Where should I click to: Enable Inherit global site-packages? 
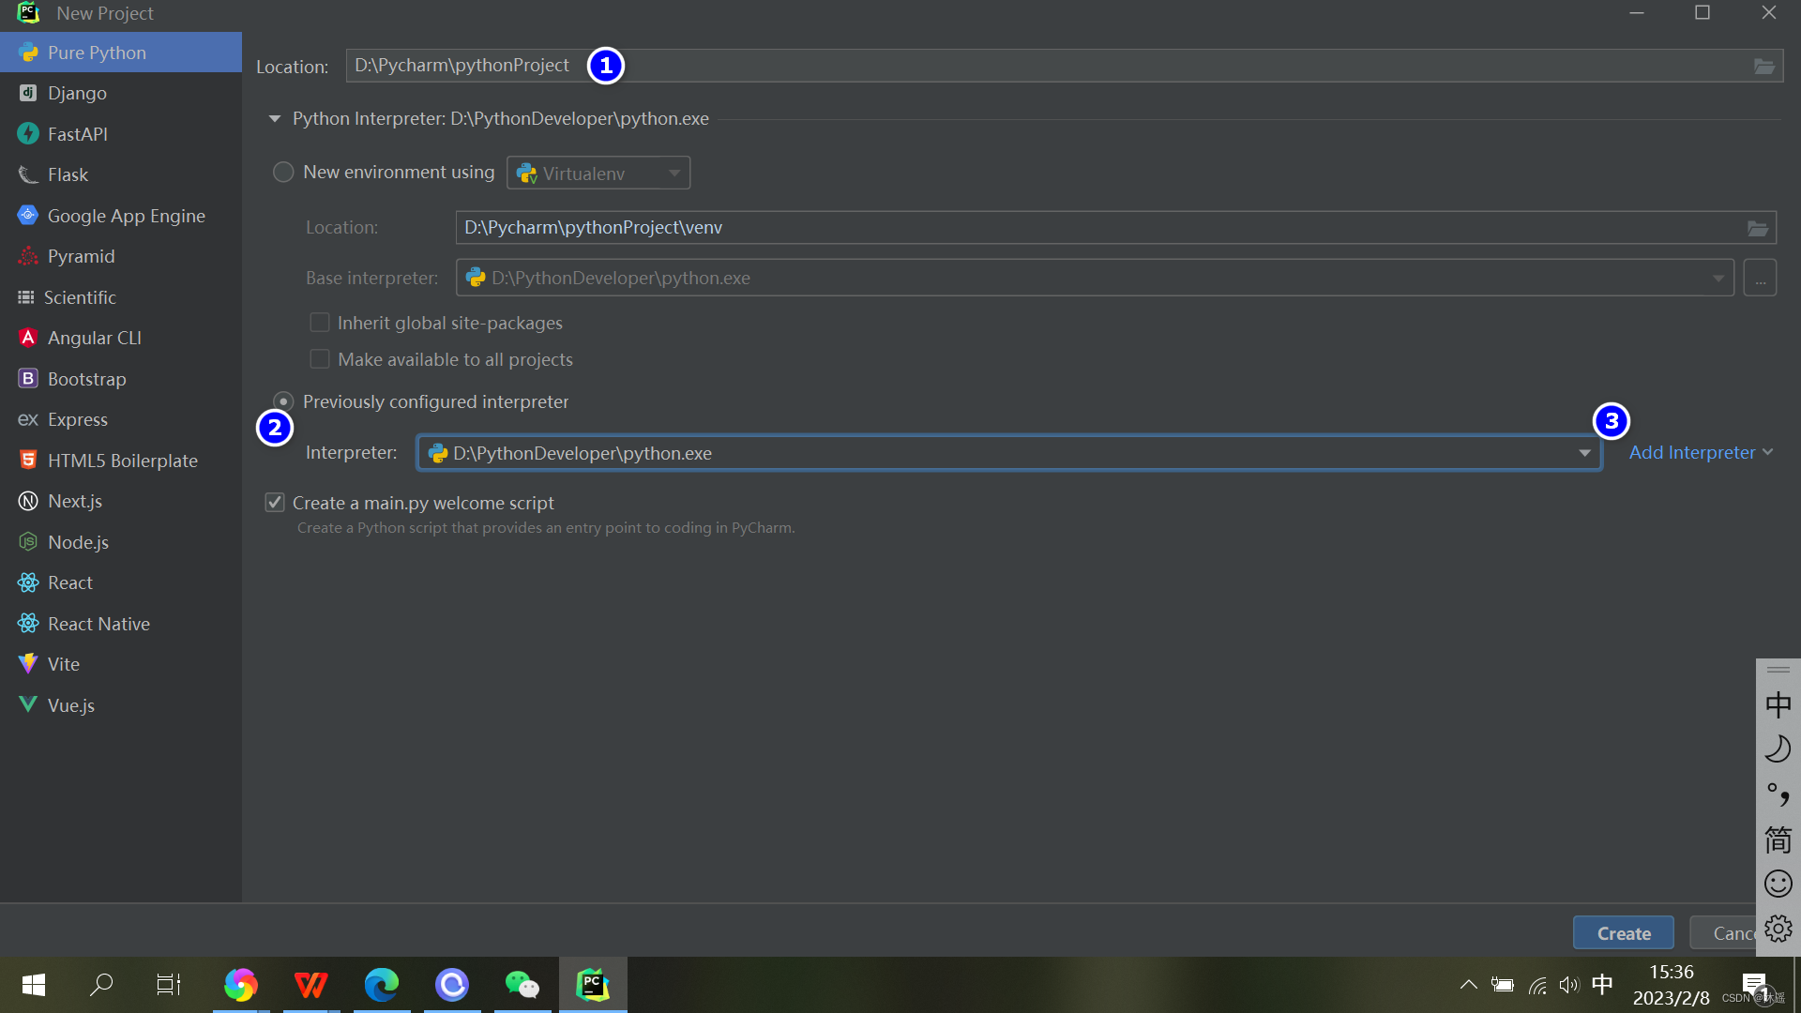tap(320, 322)
